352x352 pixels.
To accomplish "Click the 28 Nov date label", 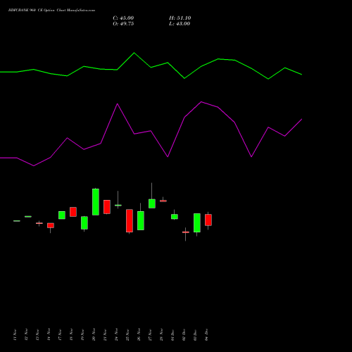I will [161, 334].
